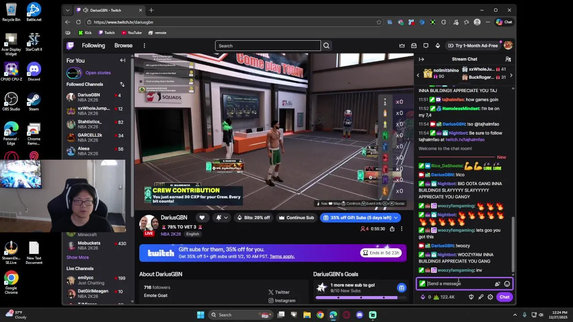Open channel points 122.4K balance
Viewport: 573px width, 322px height.
pyautogui.click(x=444, y=297)
